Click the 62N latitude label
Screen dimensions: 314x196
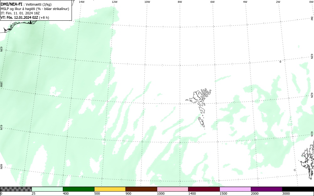pos(312,95)
